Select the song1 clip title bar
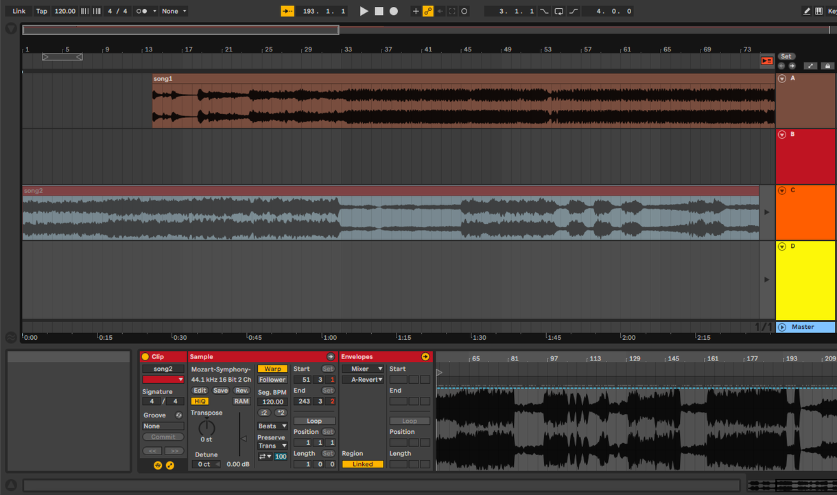This screenshot has width=837, height=495. tap(464, 79)
